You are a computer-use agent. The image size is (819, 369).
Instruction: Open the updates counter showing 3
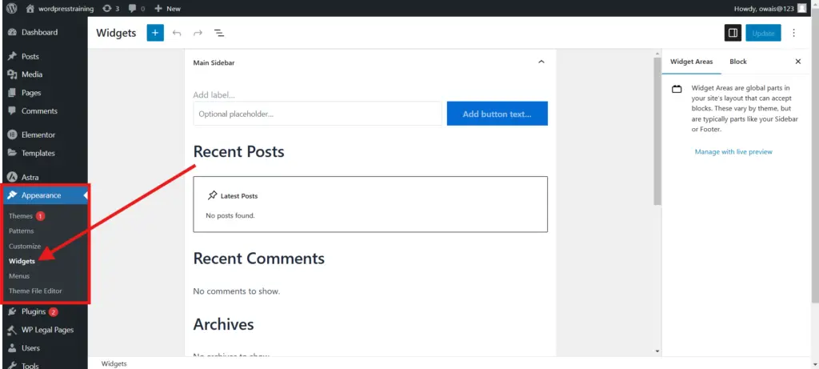tap(110, 8)
